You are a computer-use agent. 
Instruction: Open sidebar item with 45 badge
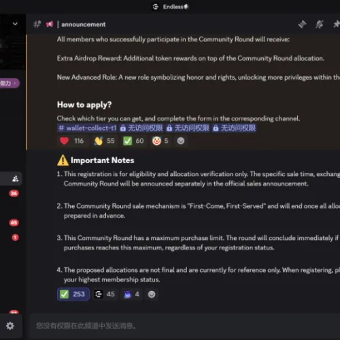click(14, 222)
